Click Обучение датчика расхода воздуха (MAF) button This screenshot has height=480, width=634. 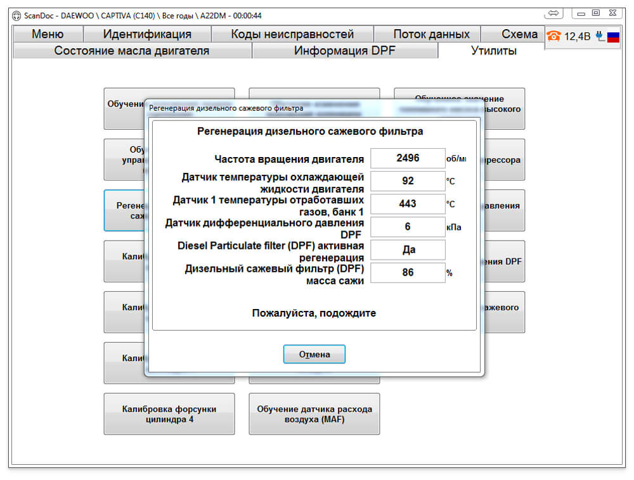(x=314, y=414)
